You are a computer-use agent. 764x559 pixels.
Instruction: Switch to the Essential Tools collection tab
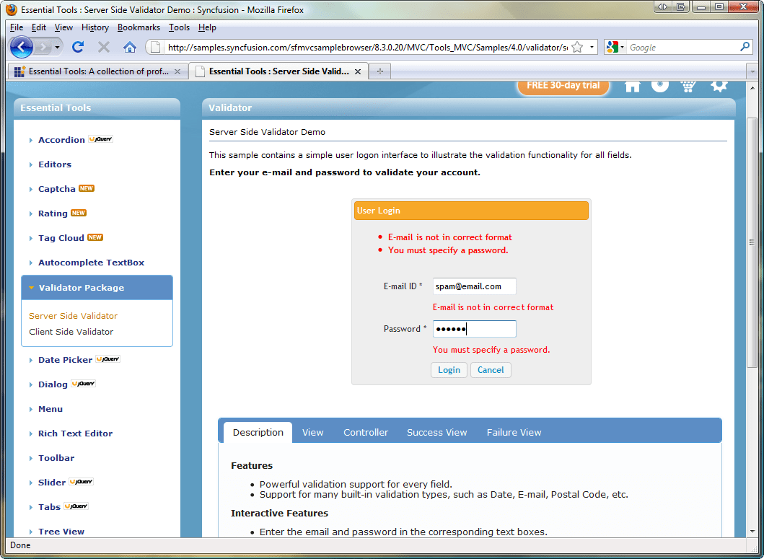[x=97, y=71]
